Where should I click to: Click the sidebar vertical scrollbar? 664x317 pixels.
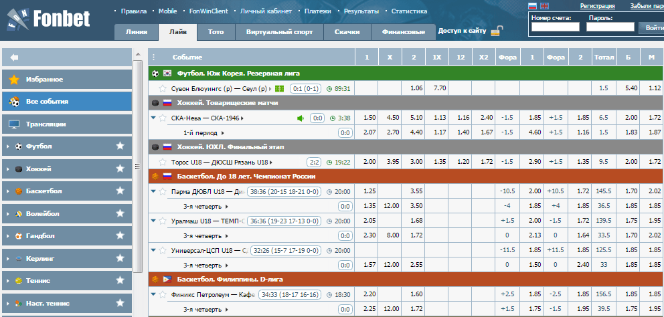(x=138, y=167)
